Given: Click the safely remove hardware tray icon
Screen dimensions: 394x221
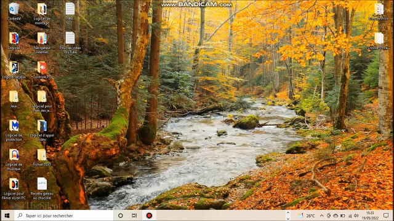Looking at the screenshot, I should tap(329, 215).
